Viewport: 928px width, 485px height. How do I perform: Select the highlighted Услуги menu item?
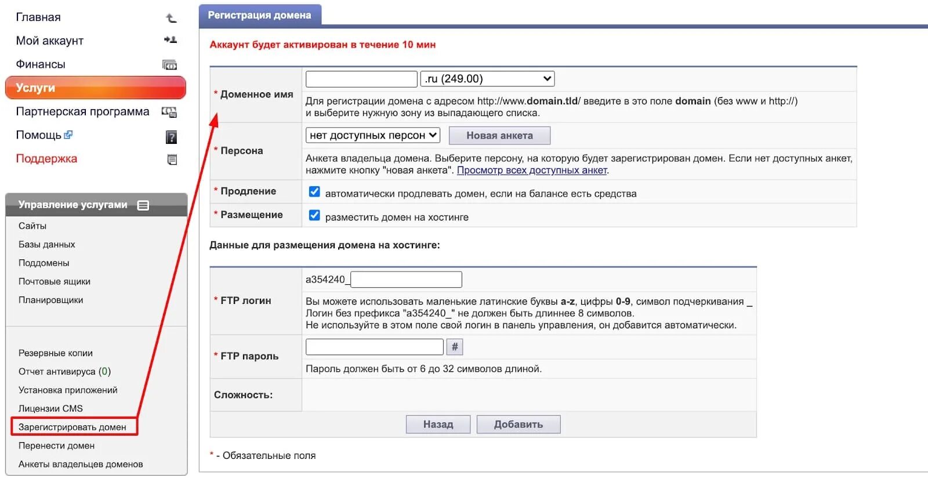point(96,88)
